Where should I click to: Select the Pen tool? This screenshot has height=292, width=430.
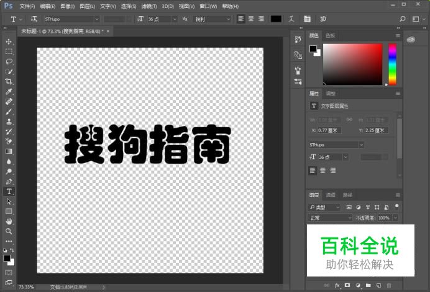point(9,182)
